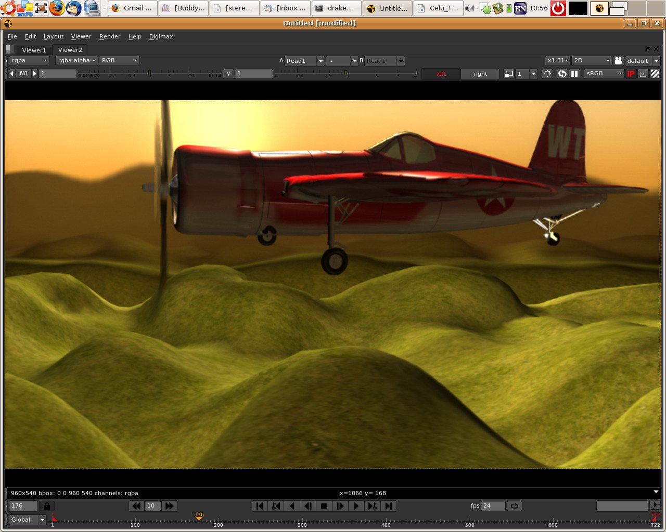Select the left stereo view
This screenshot has height=532, width=666.
(x=441, y=74)
